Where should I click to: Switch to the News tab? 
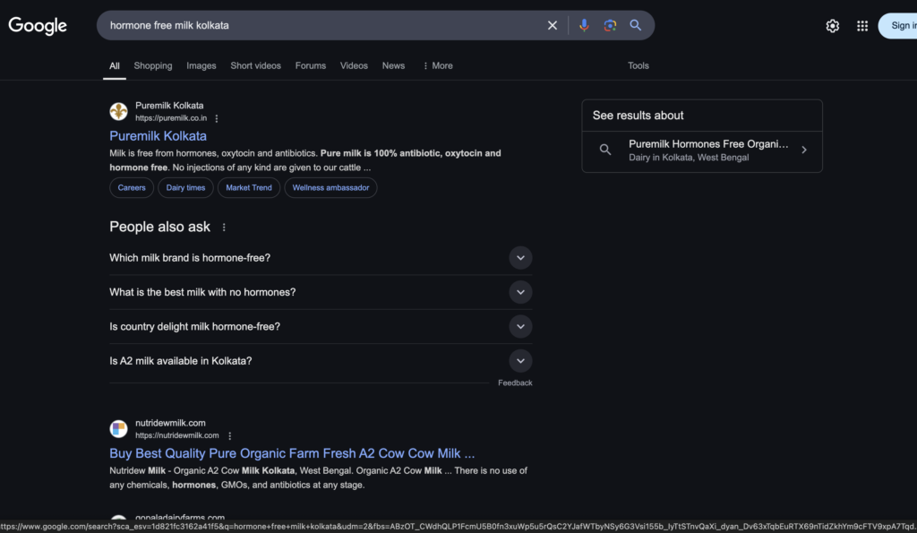(x=394, y=65)
